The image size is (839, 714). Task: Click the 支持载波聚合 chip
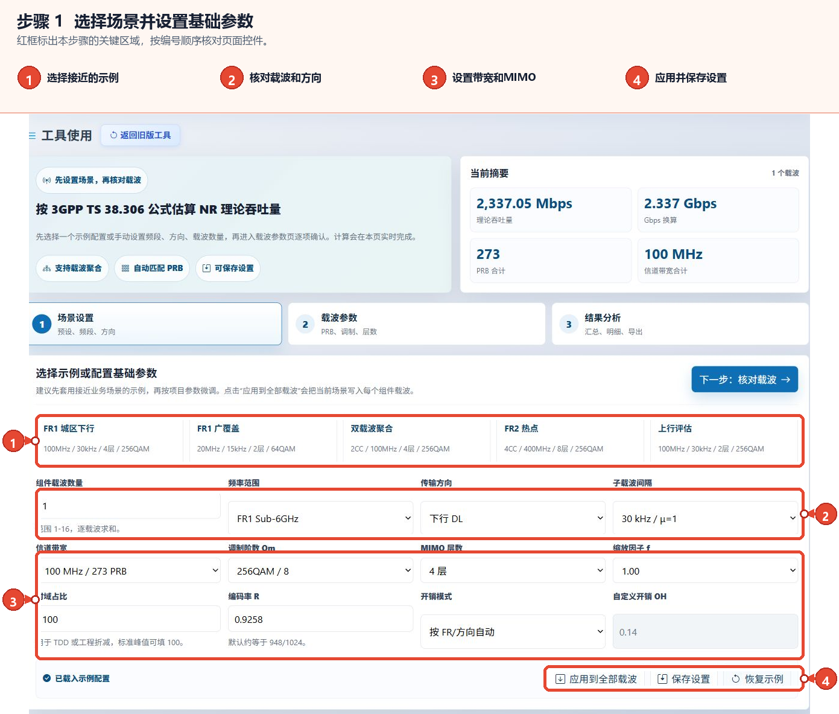72,268
